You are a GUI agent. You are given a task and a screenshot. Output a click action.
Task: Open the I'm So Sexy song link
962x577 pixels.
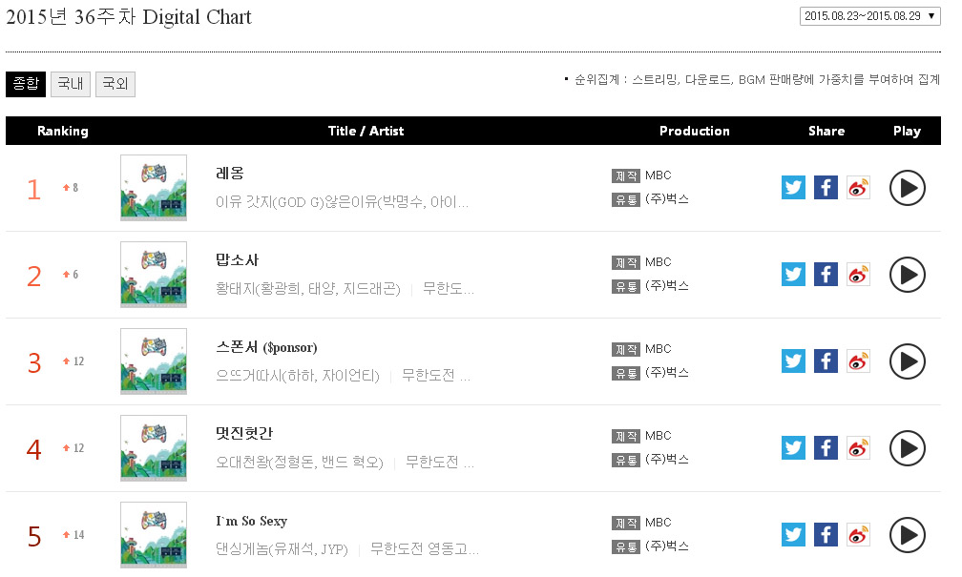tap(251, 521)
